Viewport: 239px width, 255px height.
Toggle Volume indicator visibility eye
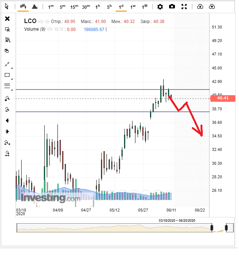point(50,29)
